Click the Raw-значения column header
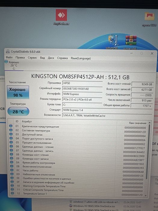This screenshot has width=158, height=211. tap(138, 123)
